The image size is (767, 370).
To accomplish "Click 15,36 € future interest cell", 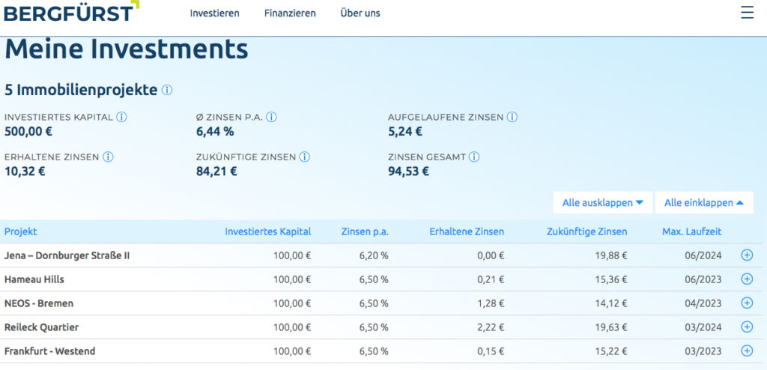I will click(610, 279).
